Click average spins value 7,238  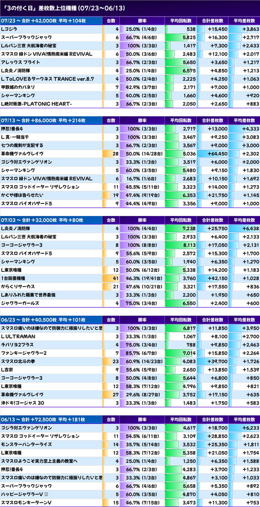coord(189,228)
